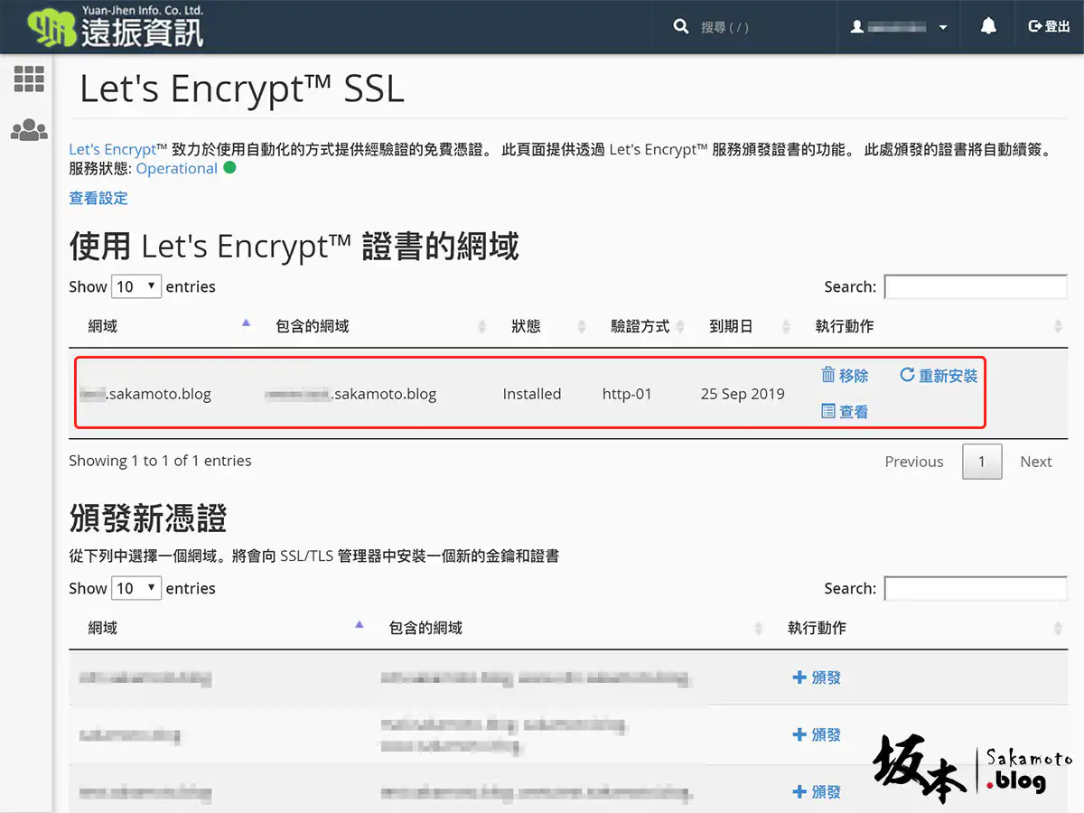Open 查看設定 link

pyautogui.click(x=98, y=198)
